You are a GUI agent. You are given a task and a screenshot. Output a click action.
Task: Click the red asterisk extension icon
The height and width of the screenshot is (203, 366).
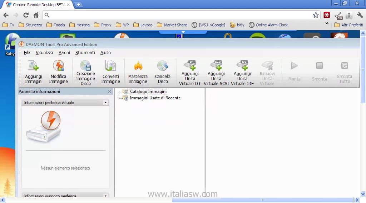click(x=327, y=15)
